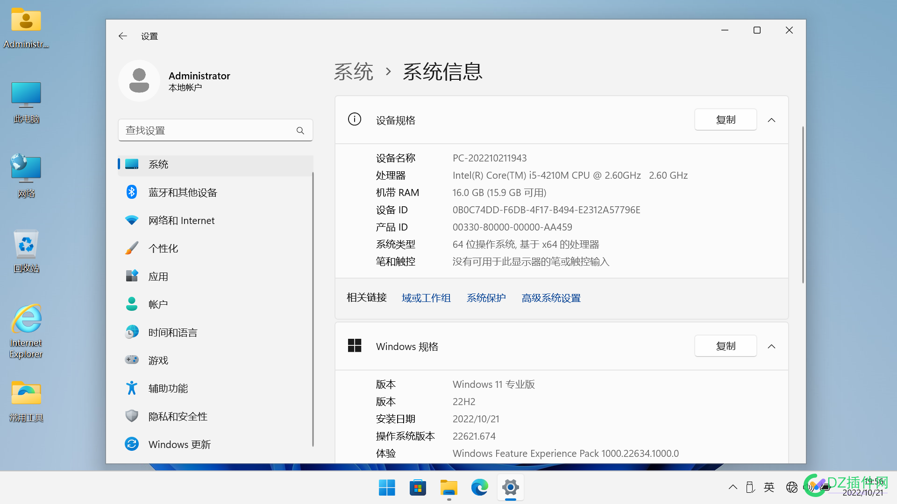The height and width of the screenshot is (504, 897).
Task: Select the OS build 22621.674 text
Action: pos(474,436)
